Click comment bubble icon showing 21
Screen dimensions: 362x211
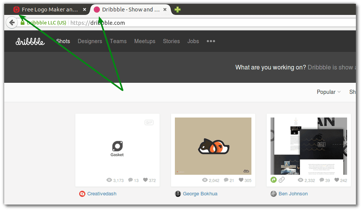click(226, 180)
